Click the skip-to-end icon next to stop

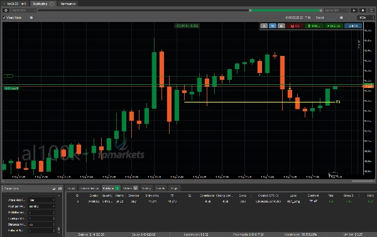[372, 10]
